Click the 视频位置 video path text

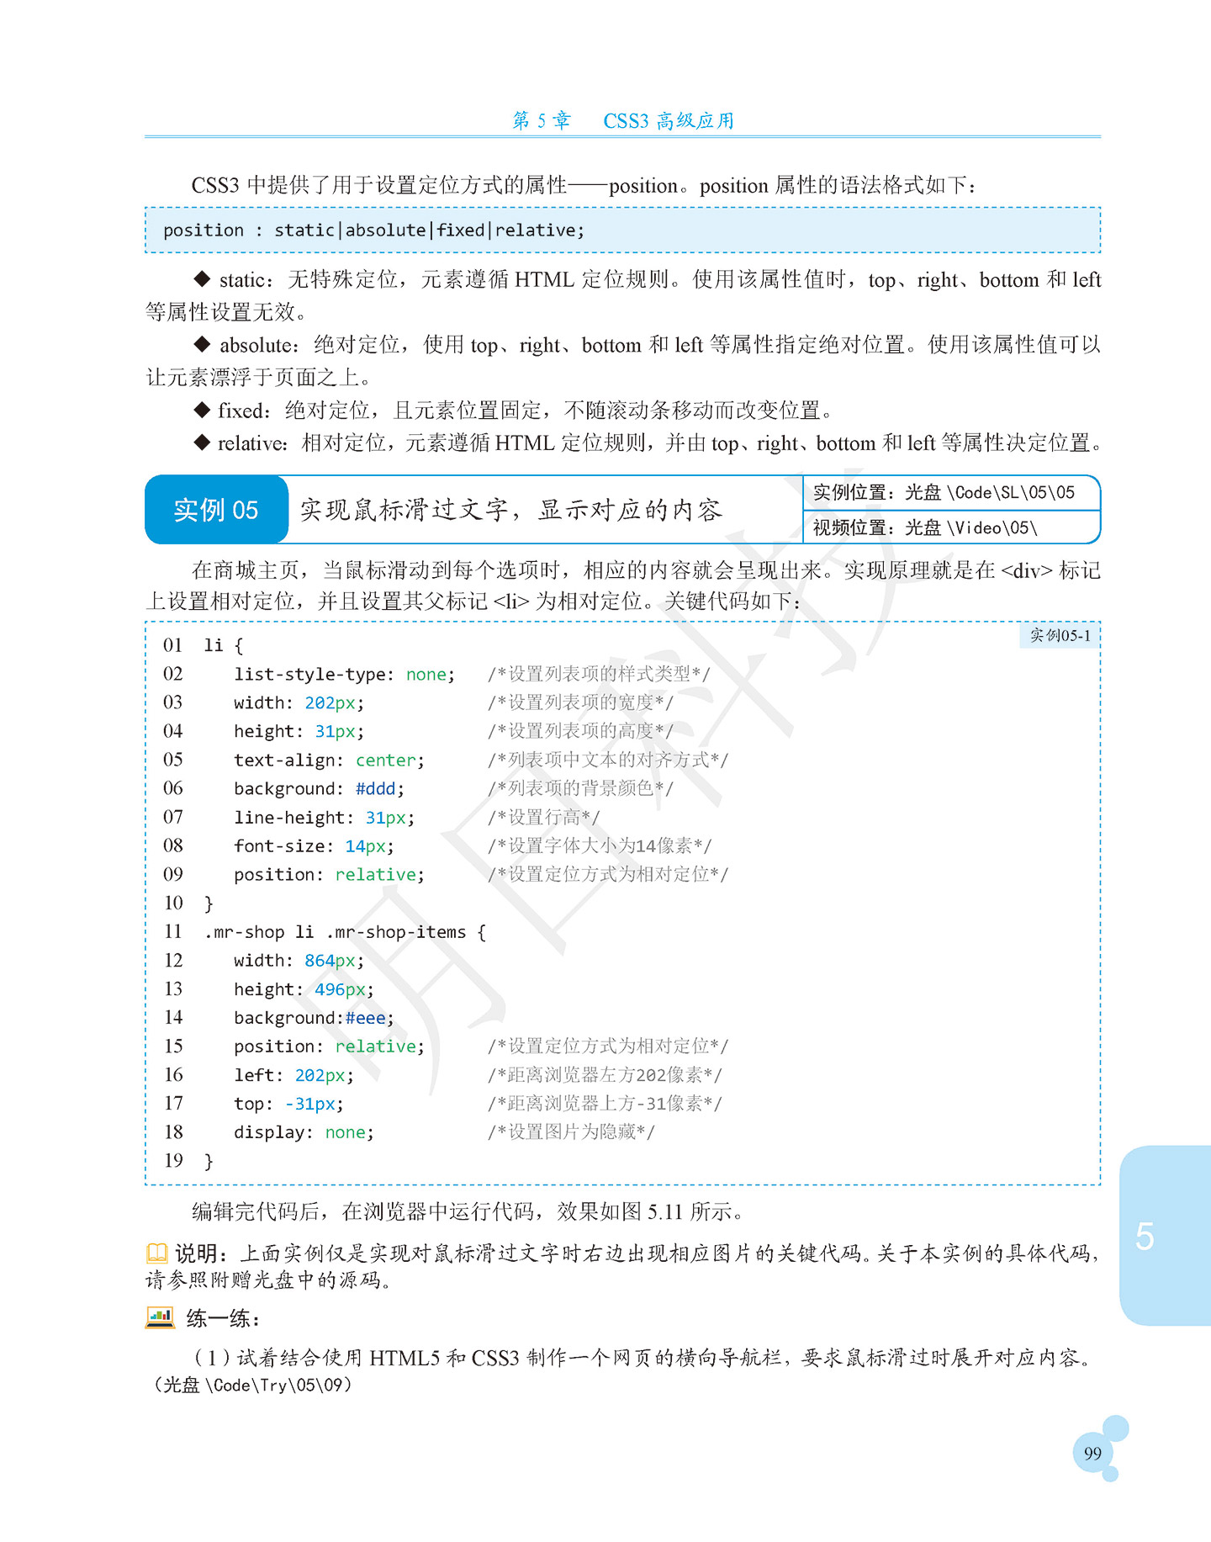[x=925, y=528]
